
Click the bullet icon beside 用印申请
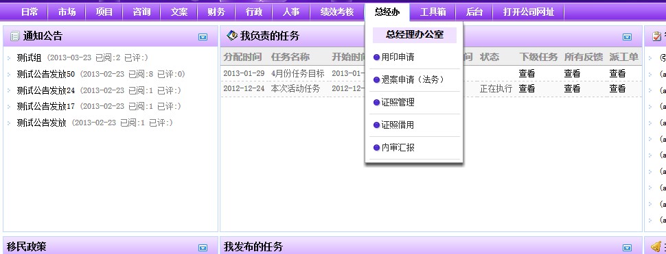[x=376, y=58]
